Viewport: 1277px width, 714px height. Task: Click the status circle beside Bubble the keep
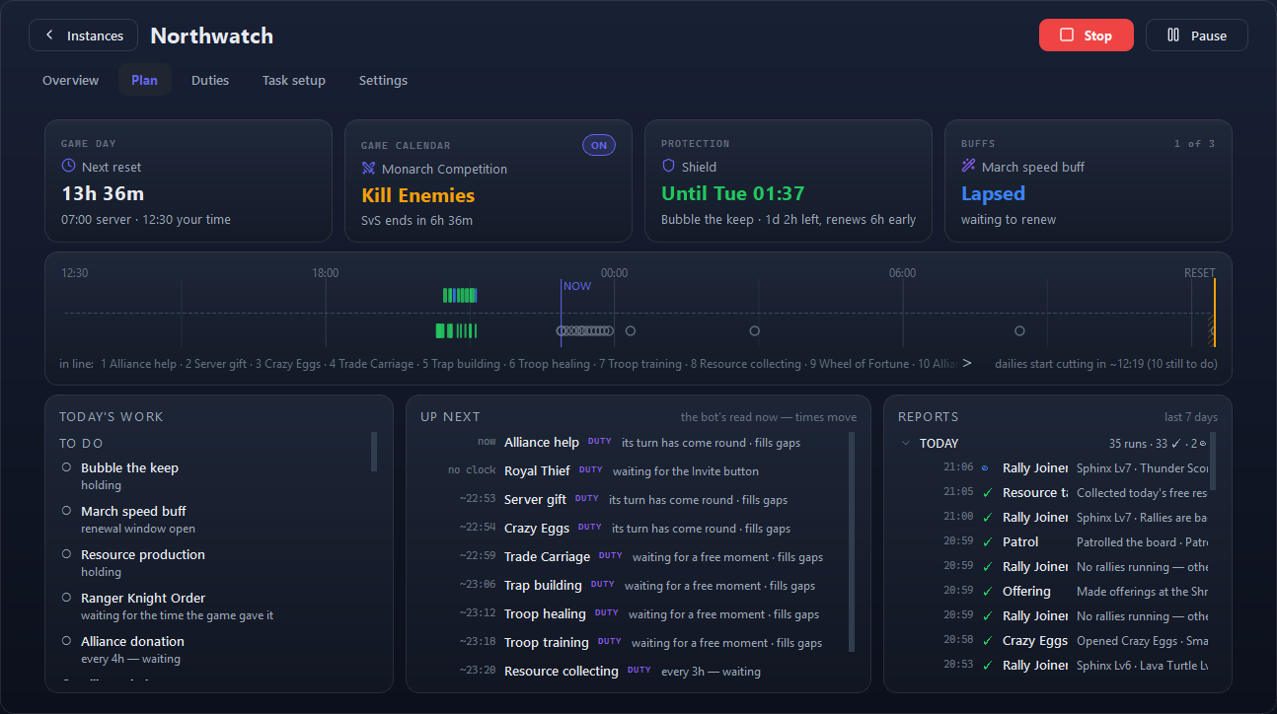[x=66, y=467]
